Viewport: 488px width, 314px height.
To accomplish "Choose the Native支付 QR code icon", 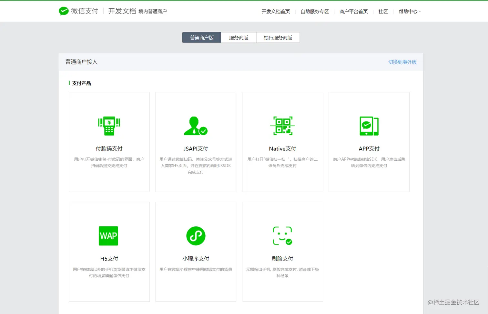I will click(x=282, y=126).
